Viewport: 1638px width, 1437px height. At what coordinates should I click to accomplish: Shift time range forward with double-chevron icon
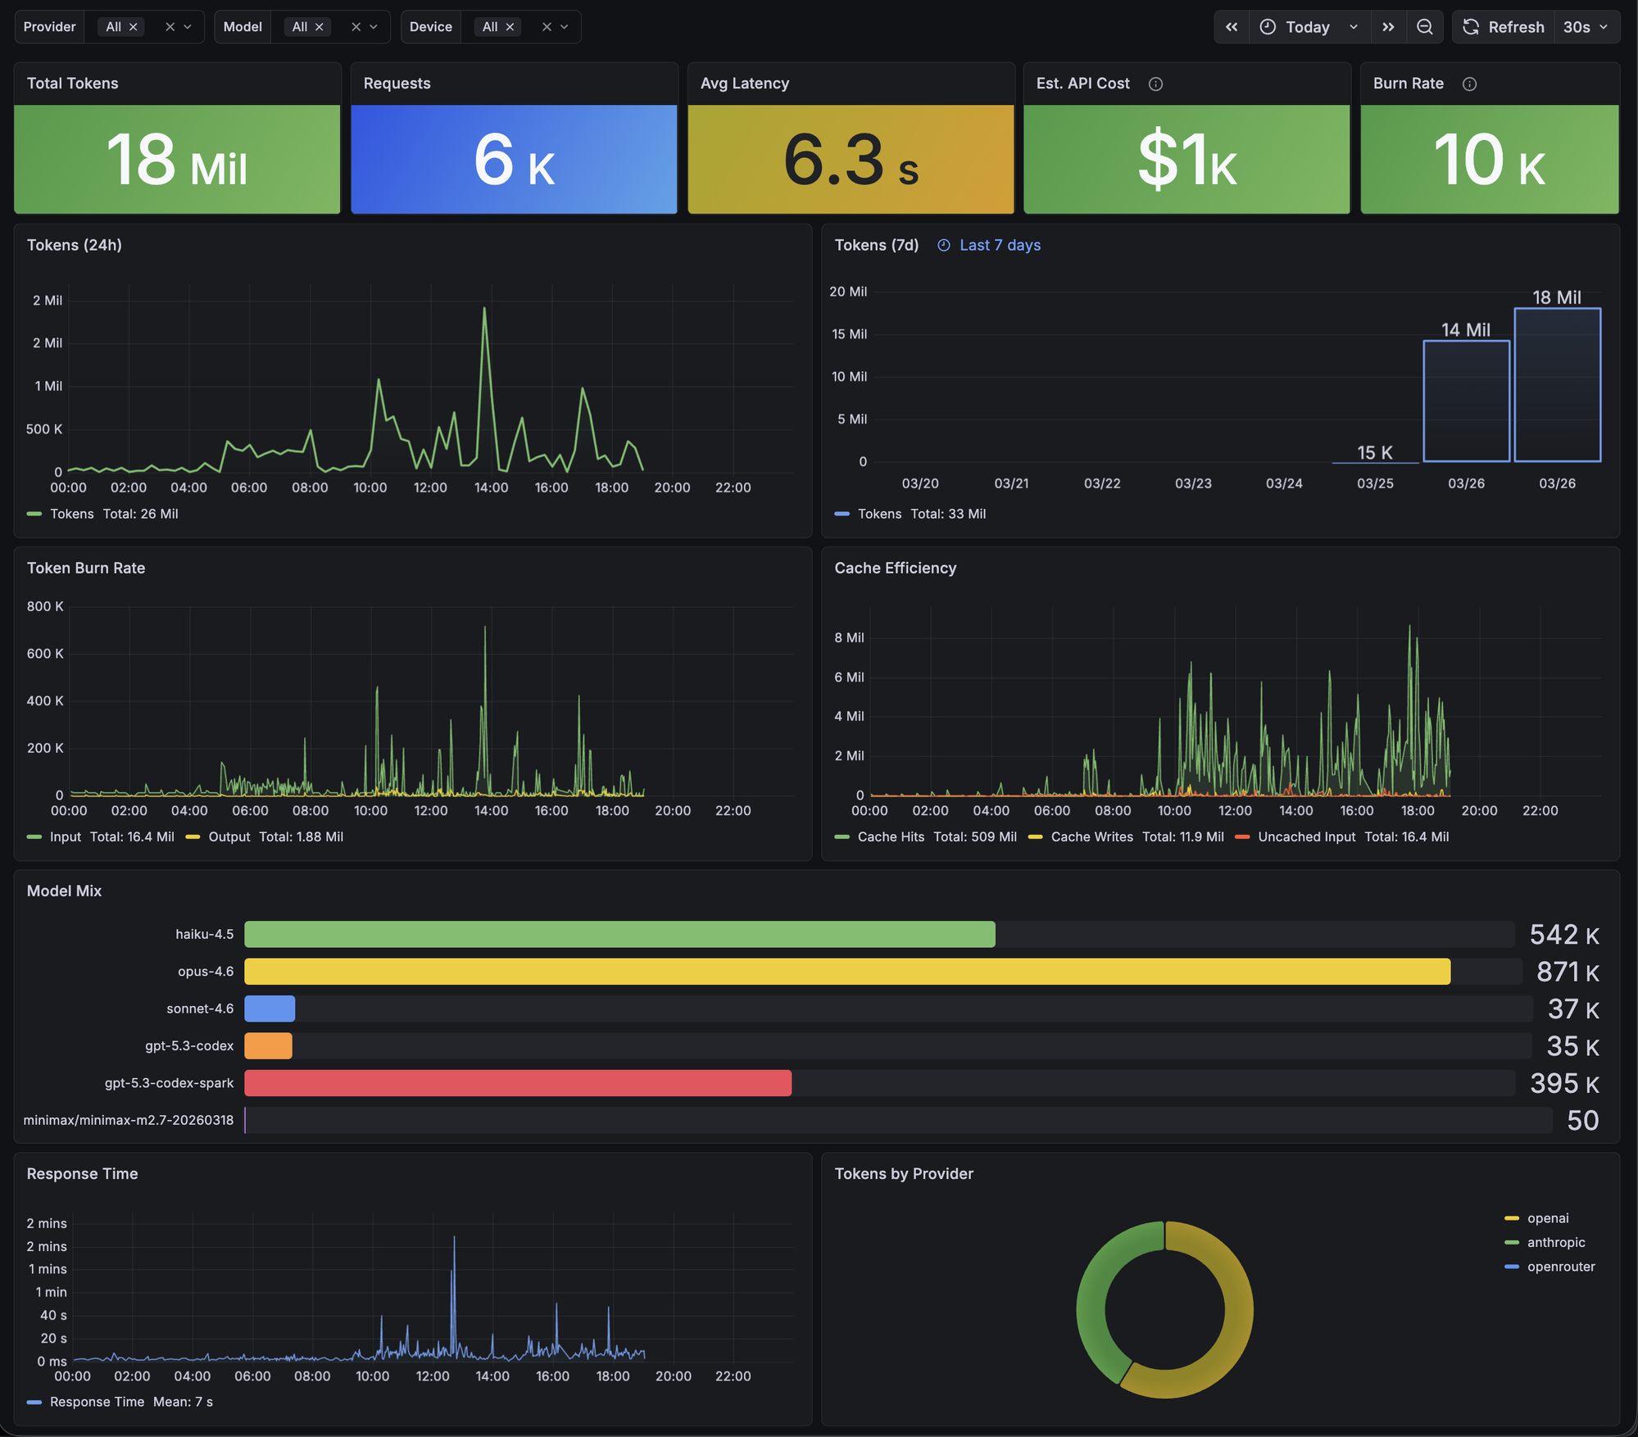(x=1389, y=27)
